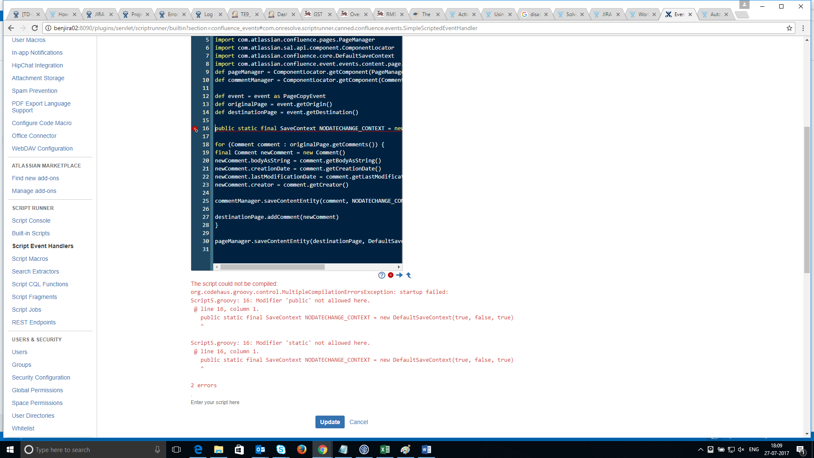
Task: Click the help question mark icon below editor
Action: click(x=382, y=275)
